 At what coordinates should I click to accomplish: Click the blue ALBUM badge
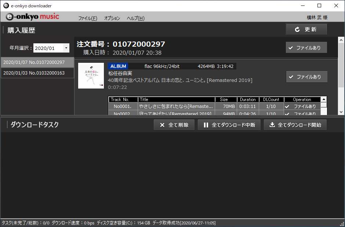coord(118,66)
